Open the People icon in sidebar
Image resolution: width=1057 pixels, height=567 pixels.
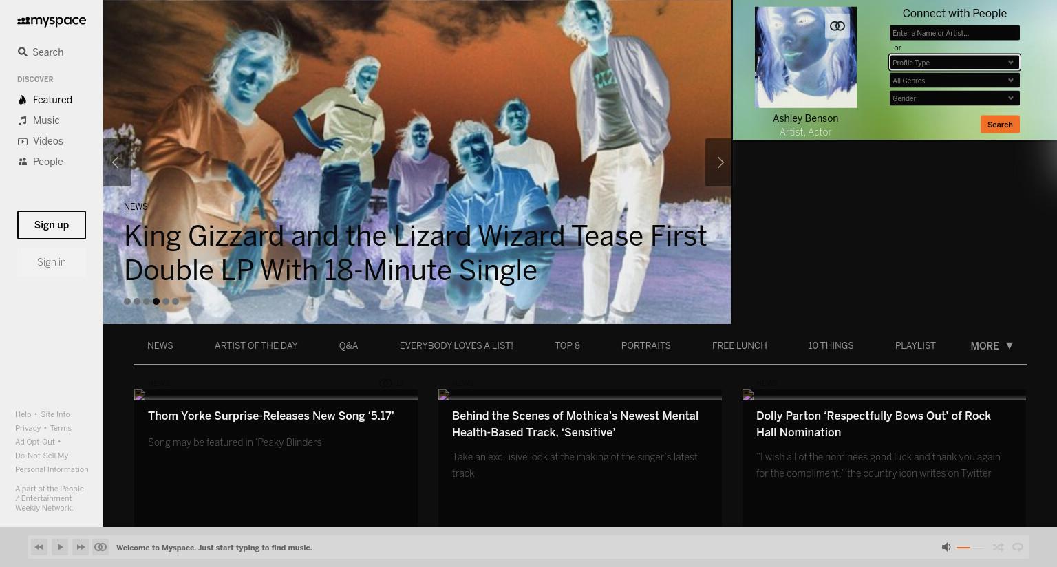point(23,162)
